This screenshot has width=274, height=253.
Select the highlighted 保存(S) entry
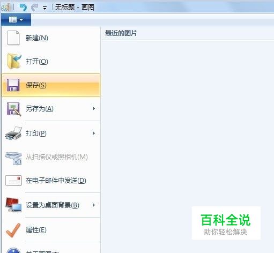51,85
